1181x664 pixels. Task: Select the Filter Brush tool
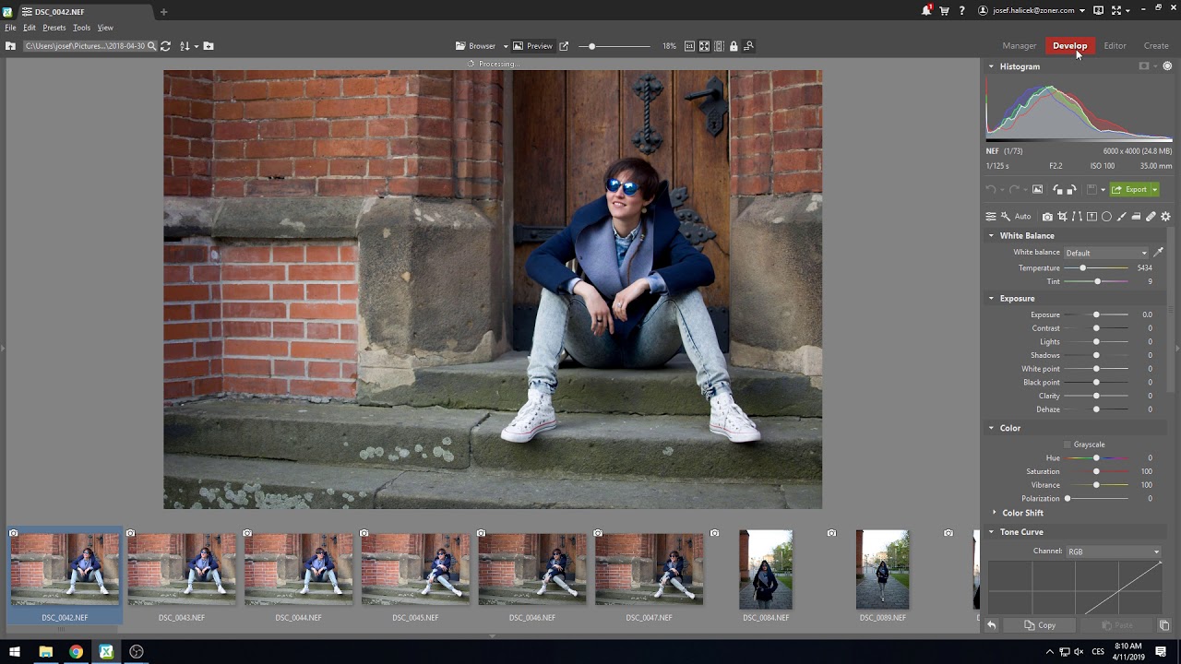[x=1122, y=216]
